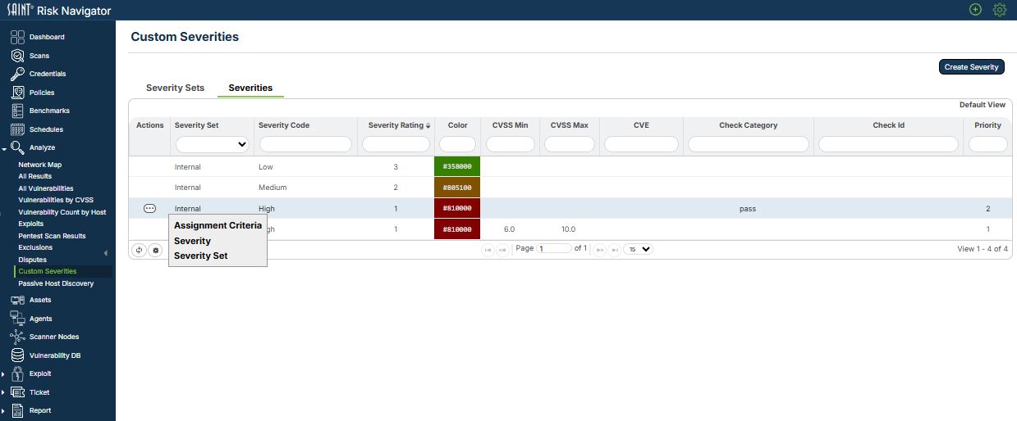
Task: Open Vulnerabilities by CVSS
Action: point(56,200)
